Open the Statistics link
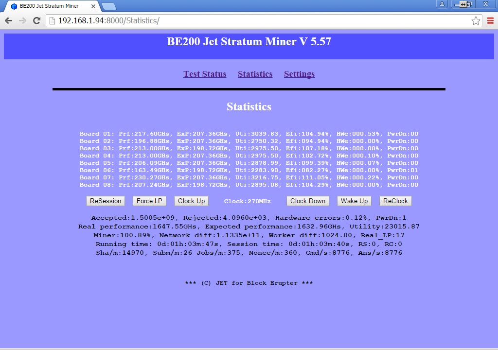This screenshot has height=350, width=498. pyautogui.click(x=255, y=74)
